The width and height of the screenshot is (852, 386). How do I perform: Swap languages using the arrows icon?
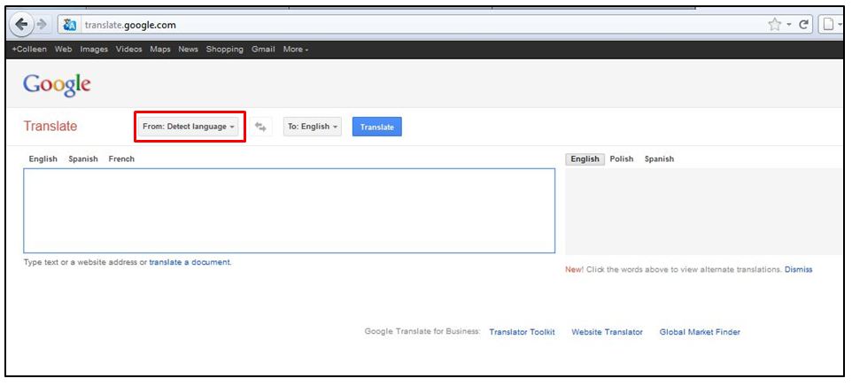260,127
